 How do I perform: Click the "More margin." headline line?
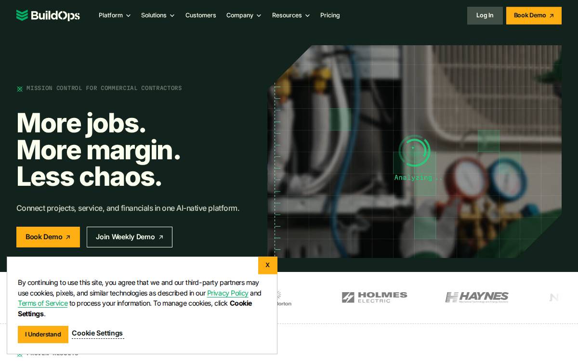tap(98, 150)
